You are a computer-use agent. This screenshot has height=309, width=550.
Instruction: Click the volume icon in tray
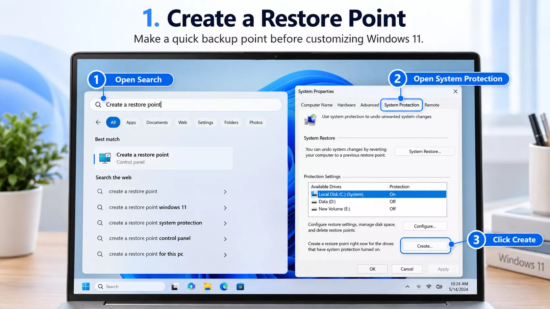pyautogui.click(x=439, y=287)
